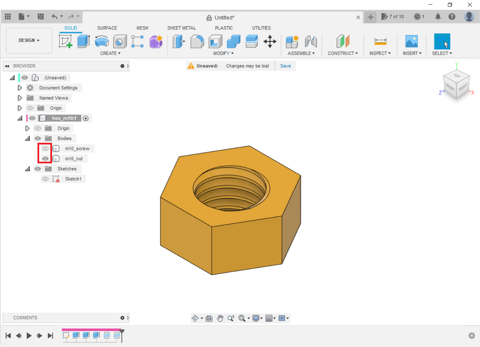
Task: Show the m10_screw body
Action: tap(45, 149)
